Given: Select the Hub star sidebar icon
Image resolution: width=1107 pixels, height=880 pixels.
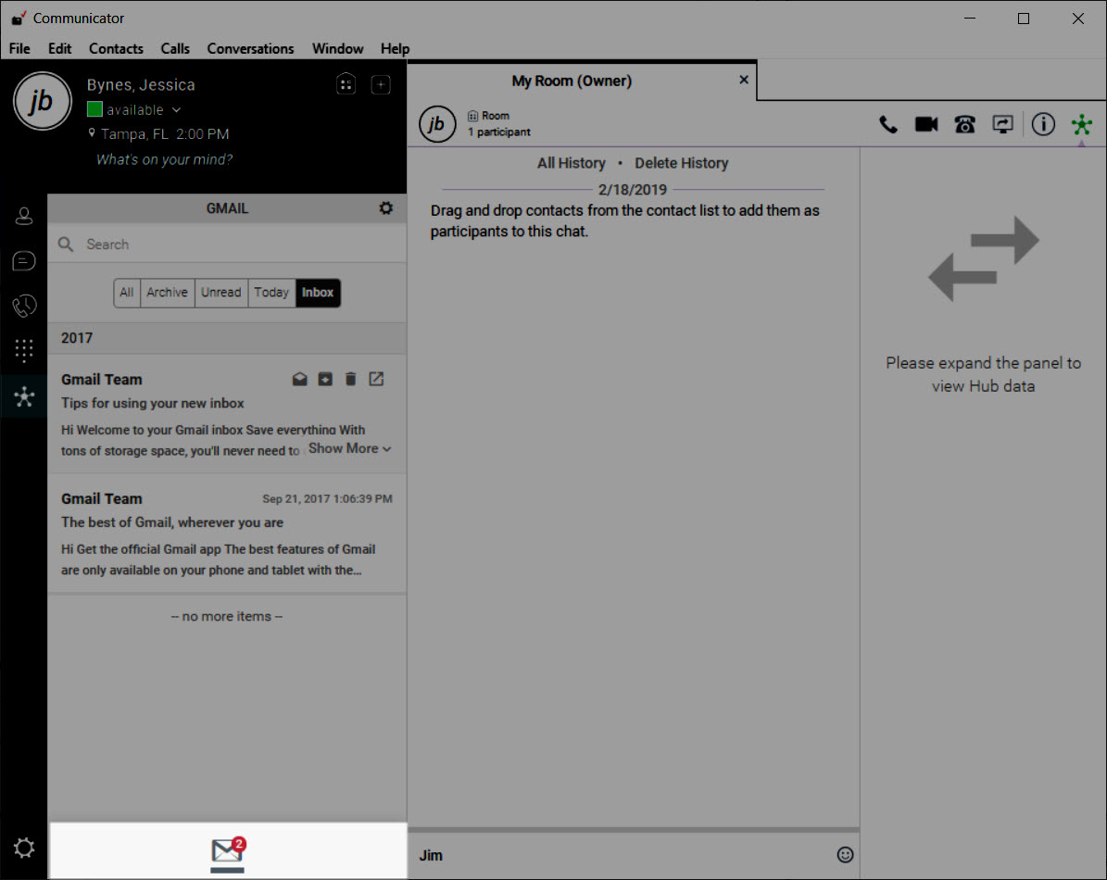Looking at the screenshot, I should click(24, 396).
